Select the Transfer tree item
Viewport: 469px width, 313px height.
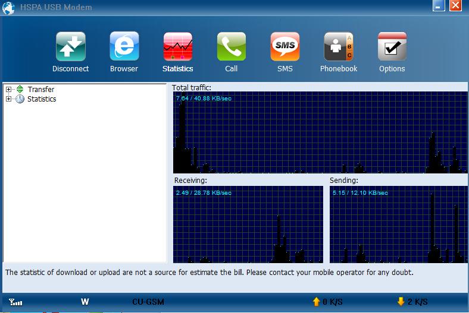click(41, 89)
